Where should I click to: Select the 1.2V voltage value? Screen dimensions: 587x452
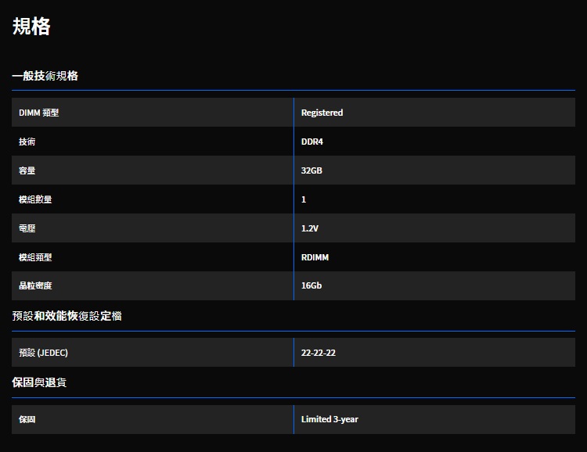[310, 228]
